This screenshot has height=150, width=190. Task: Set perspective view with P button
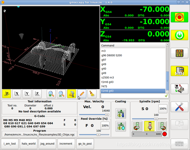[7, 94]
